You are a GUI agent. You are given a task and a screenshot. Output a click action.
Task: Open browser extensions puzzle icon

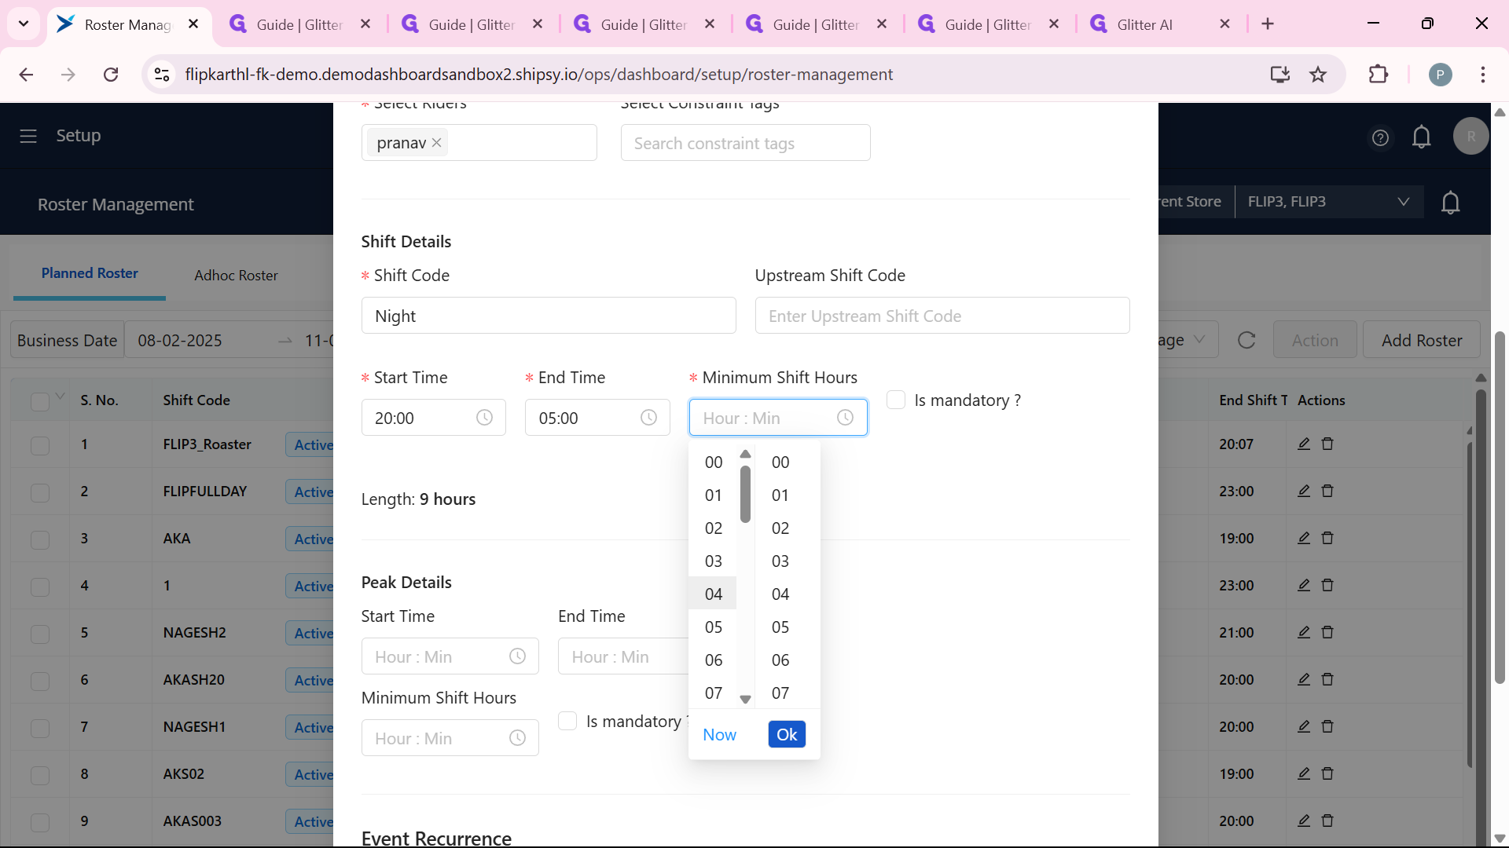point(1379,75)
